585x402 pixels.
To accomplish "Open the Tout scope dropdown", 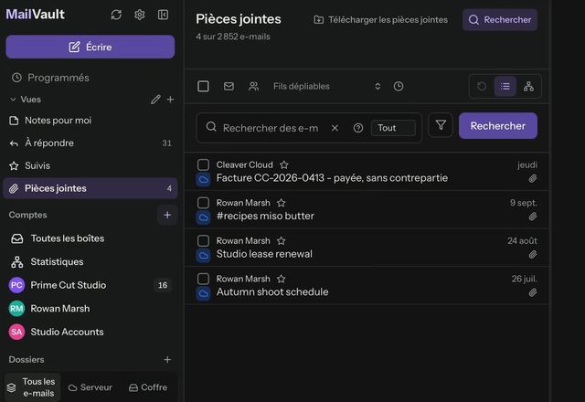I will tap(393, 128).
